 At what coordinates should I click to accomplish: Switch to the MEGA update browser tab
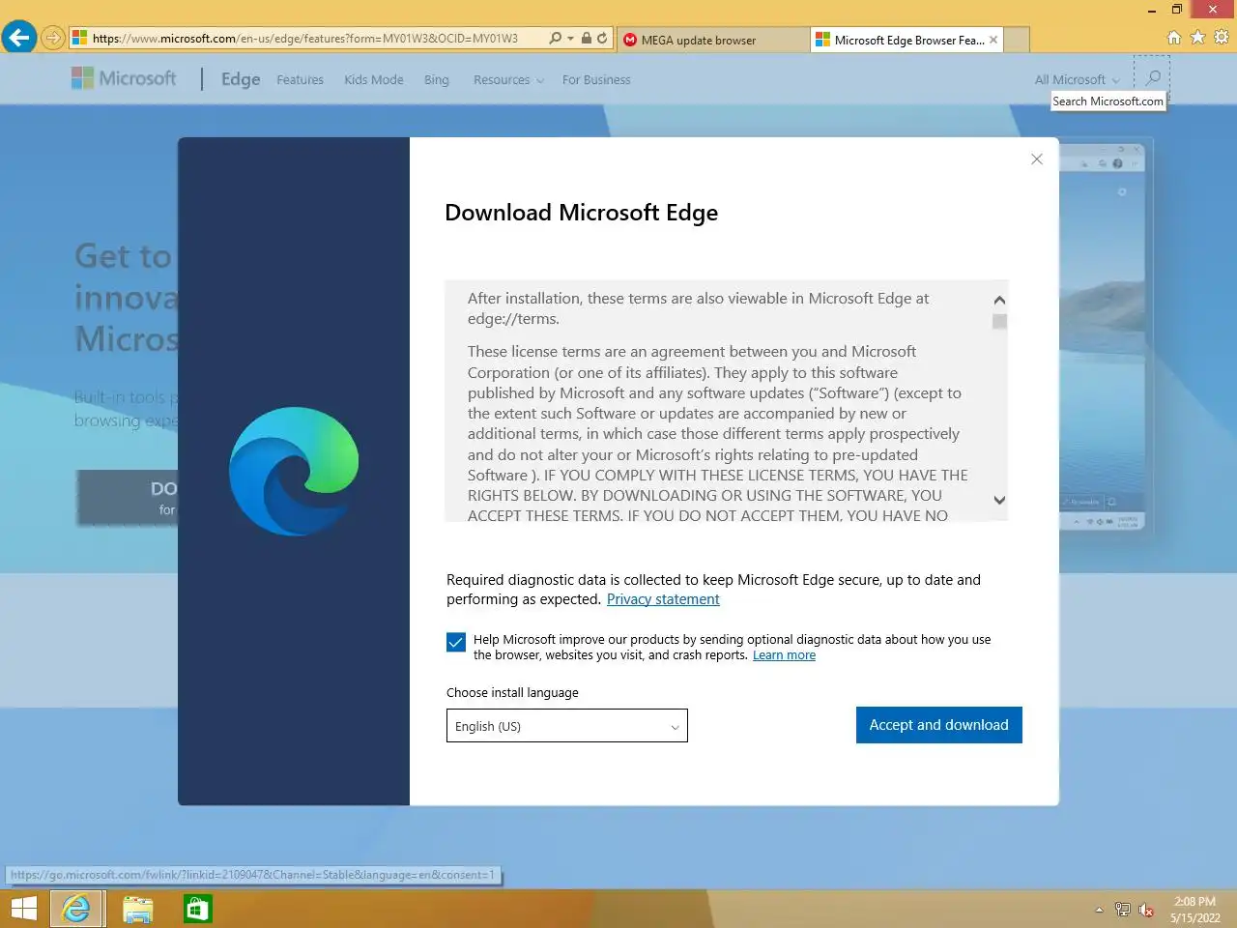(713, 40)
